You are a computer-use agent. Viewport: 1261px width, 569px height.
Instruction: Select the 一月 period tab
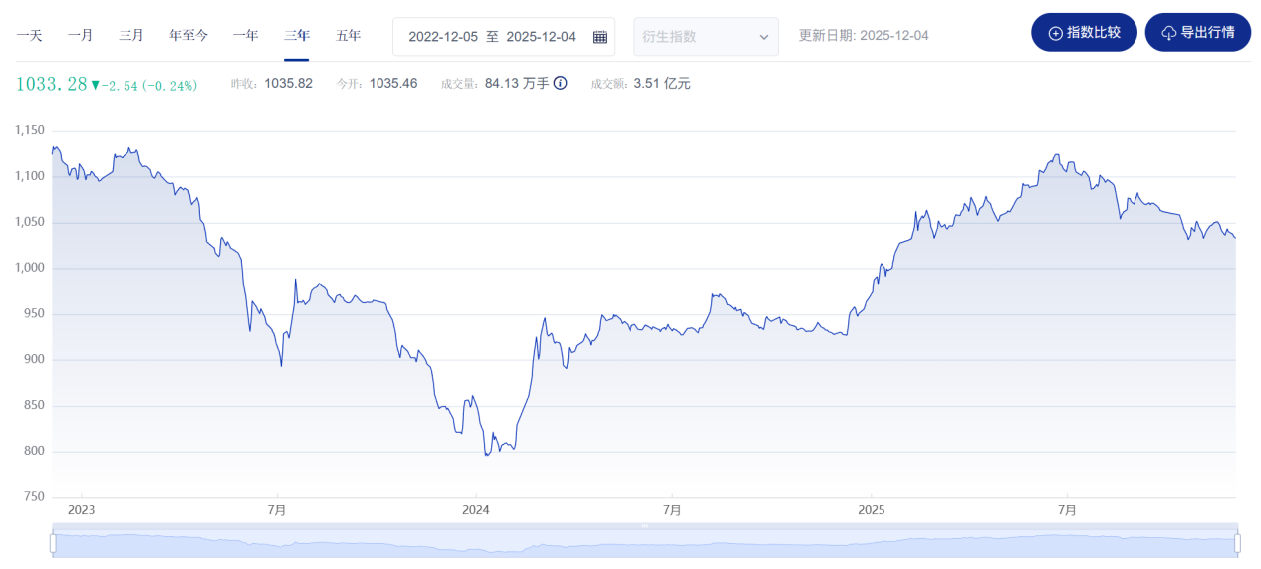tap(81, 36)
